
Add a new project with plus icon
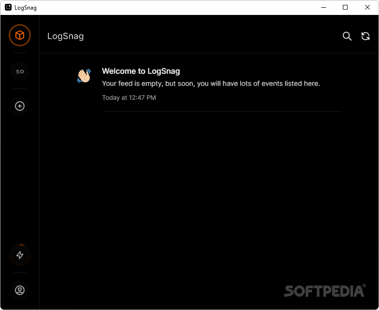point(20,106)
